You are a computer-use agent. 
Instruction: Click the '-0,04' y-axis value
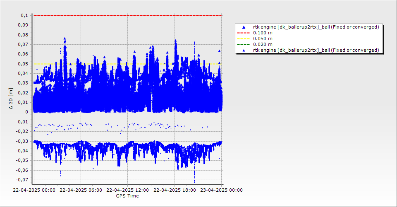pyautogui.click(x=22, y=151)
